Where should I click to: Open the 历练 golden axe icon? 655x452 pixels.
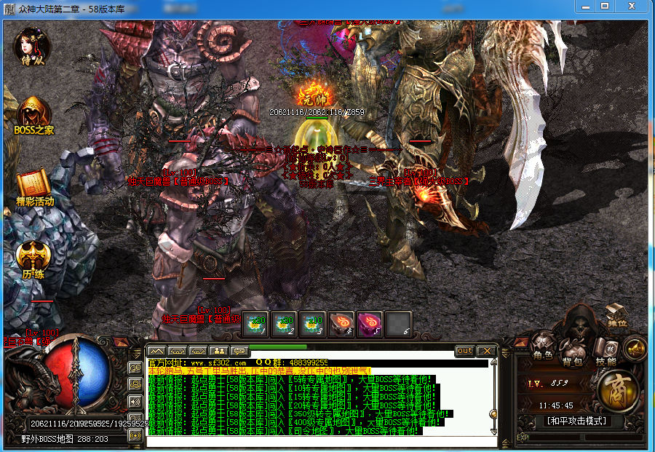pyautogui.click(x=33, y=260)
